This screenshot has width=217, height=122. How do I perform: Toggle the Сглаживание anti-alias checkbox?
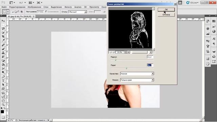(46, 12)
